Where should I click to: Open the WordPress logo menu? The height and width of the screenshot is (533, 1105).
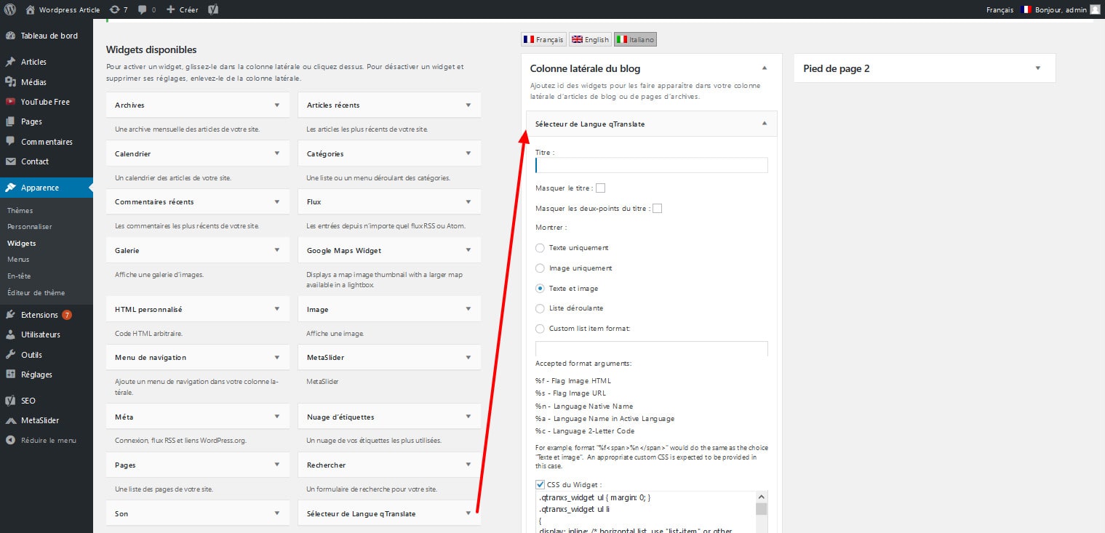click(10, 9)
